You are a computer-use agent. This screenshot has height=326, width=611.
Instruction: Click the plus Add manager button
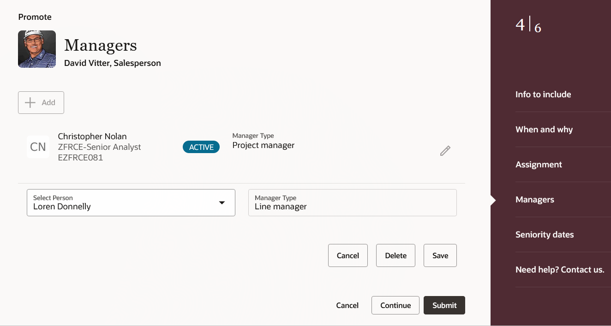(41, 102)
